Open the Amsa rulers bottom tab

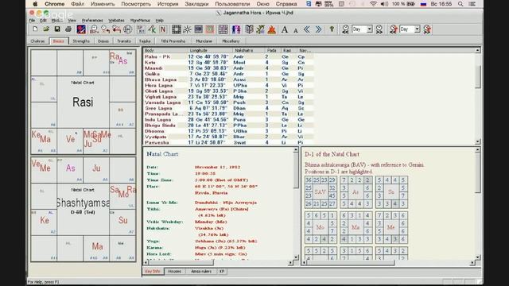point(201,272)
